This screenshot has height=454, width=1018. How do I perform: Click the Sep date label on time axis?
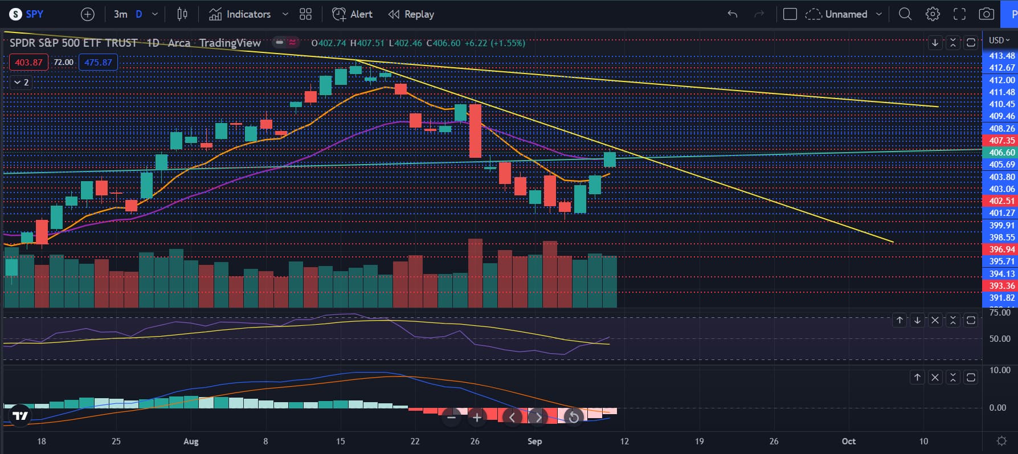(x=534, y=441)
